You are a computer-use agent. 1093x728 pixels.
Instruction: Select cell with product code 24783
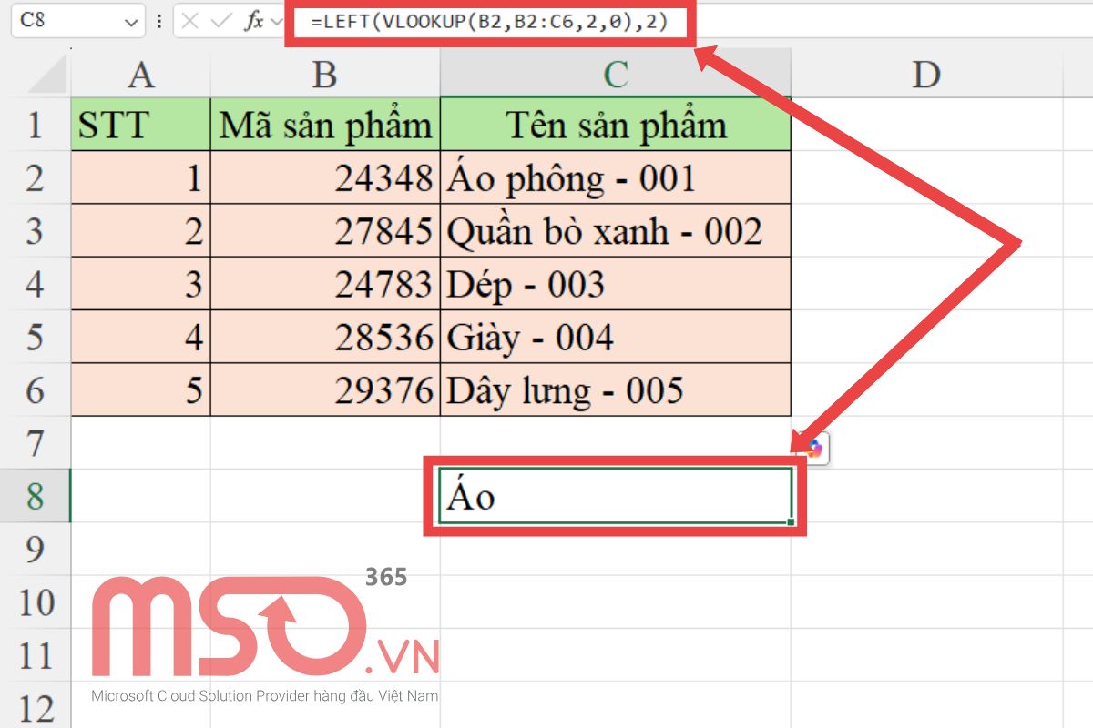(x=325, y=284)
